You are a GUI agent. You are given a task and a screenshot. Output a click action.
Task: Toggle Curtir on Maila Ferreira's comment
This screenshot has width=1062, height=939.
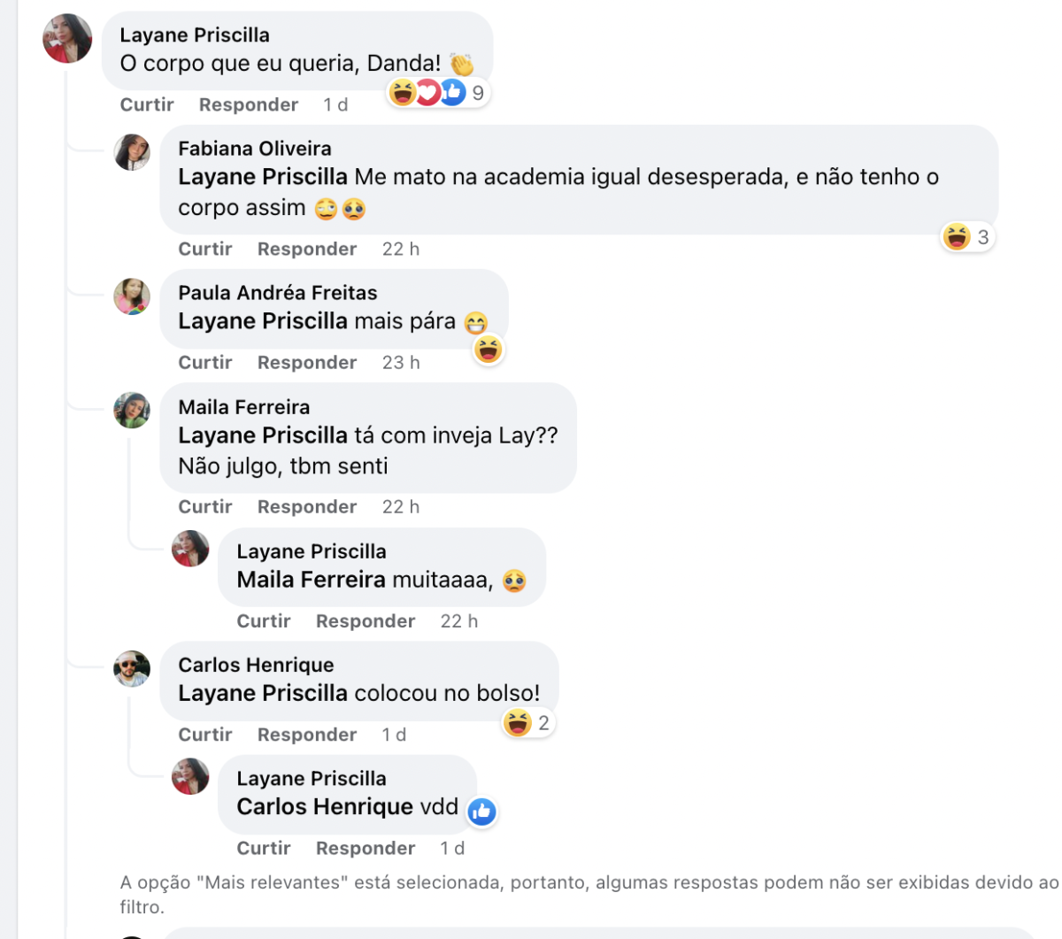[205, 506]
